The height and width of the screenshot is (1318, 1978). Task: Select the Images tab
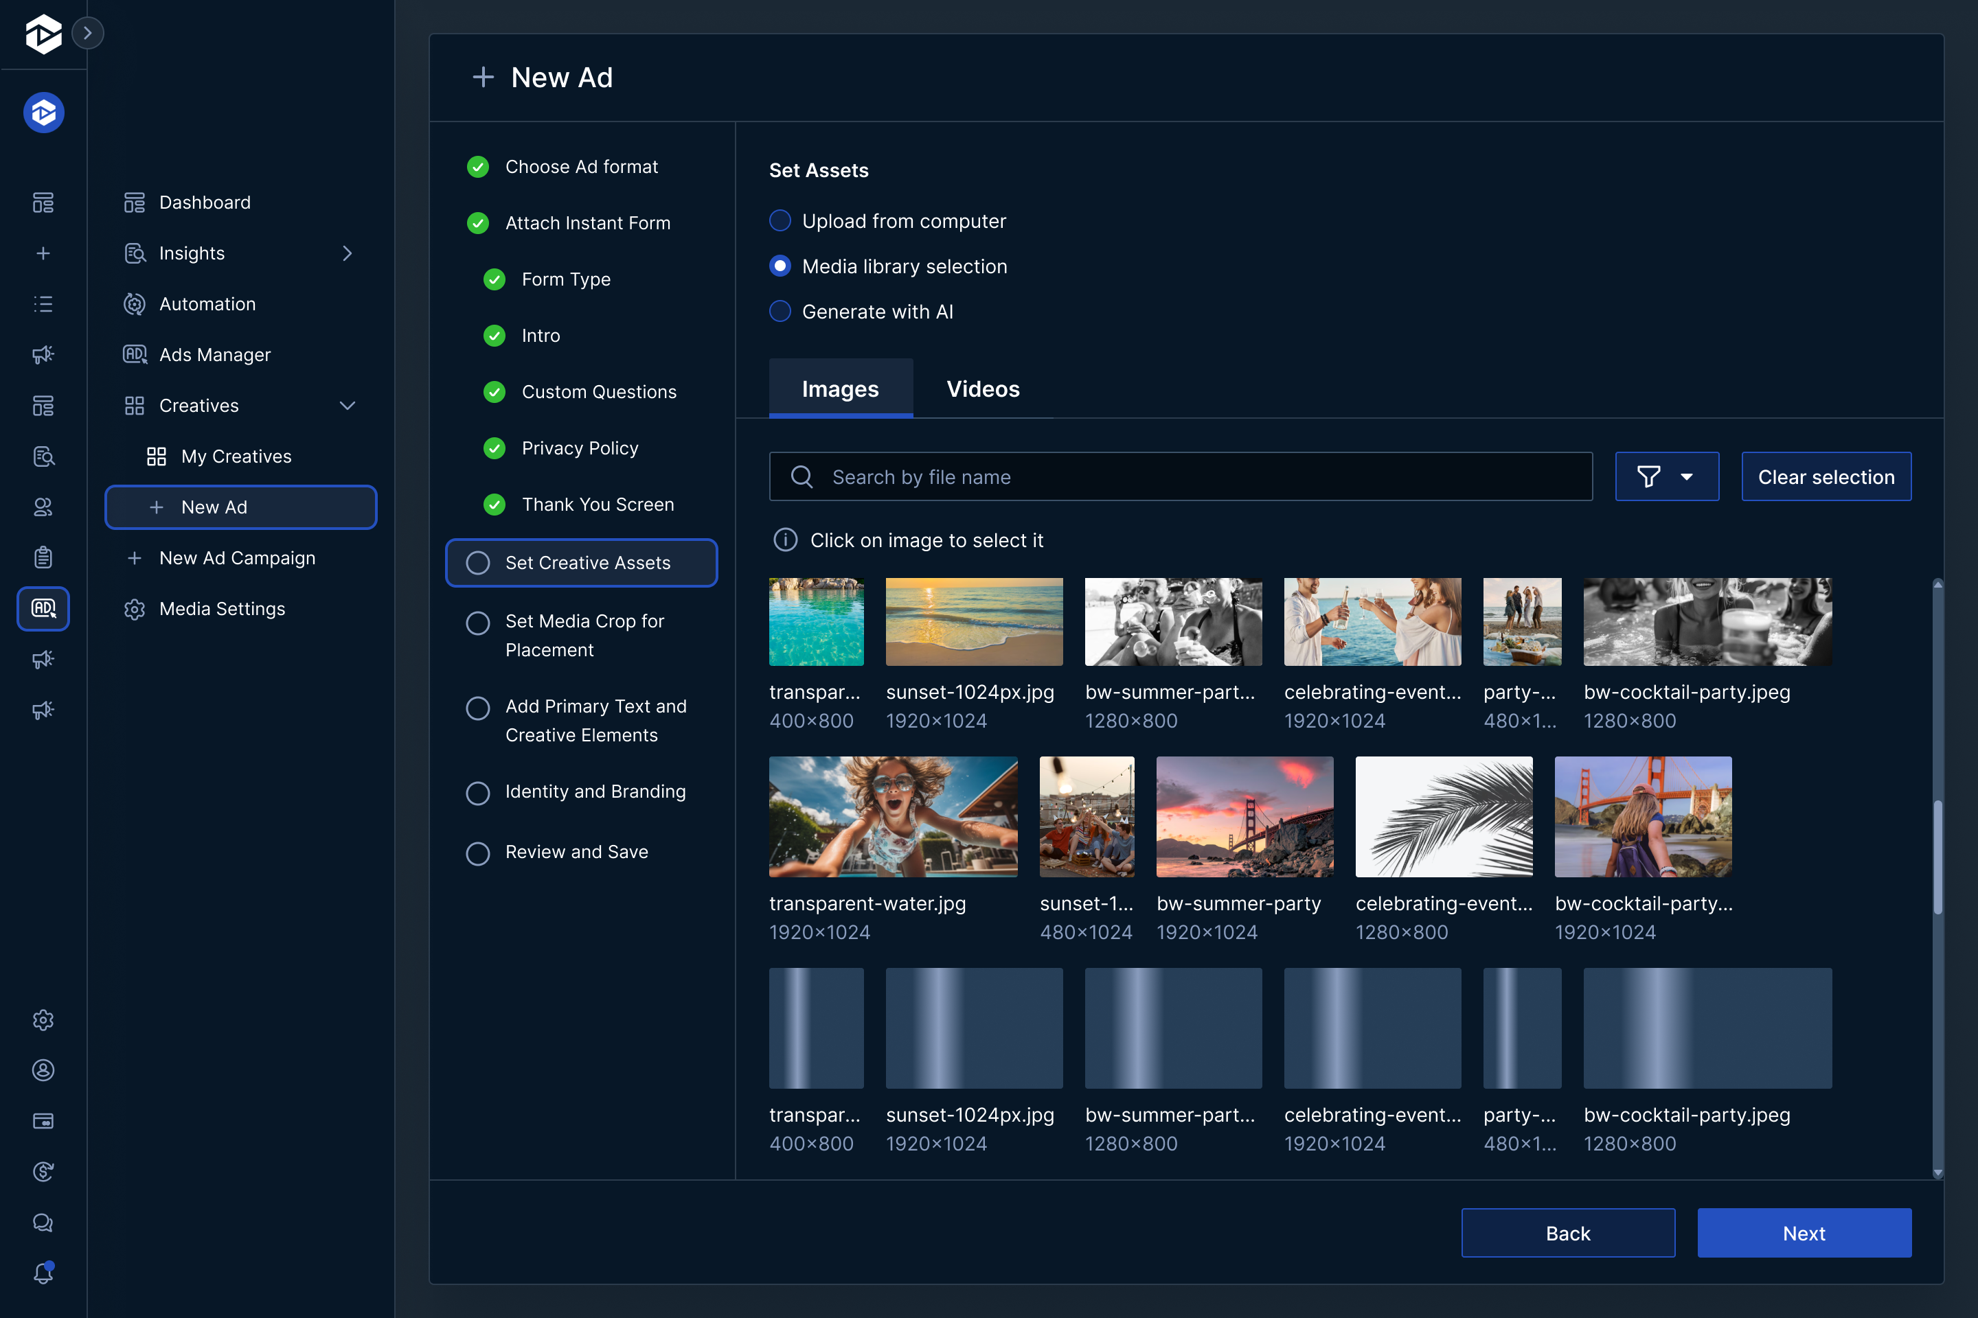pyautogui.click(x=840, y=389)
